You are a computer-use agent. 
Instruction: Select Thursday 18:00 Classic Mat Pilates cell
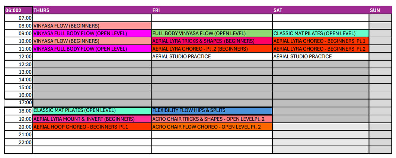tap(92, 111)
